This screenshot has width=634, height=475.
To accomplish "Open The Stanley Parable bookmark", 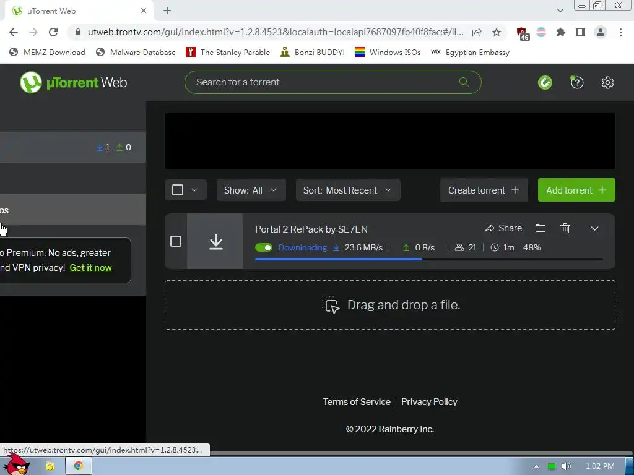I will pos(228,52).
